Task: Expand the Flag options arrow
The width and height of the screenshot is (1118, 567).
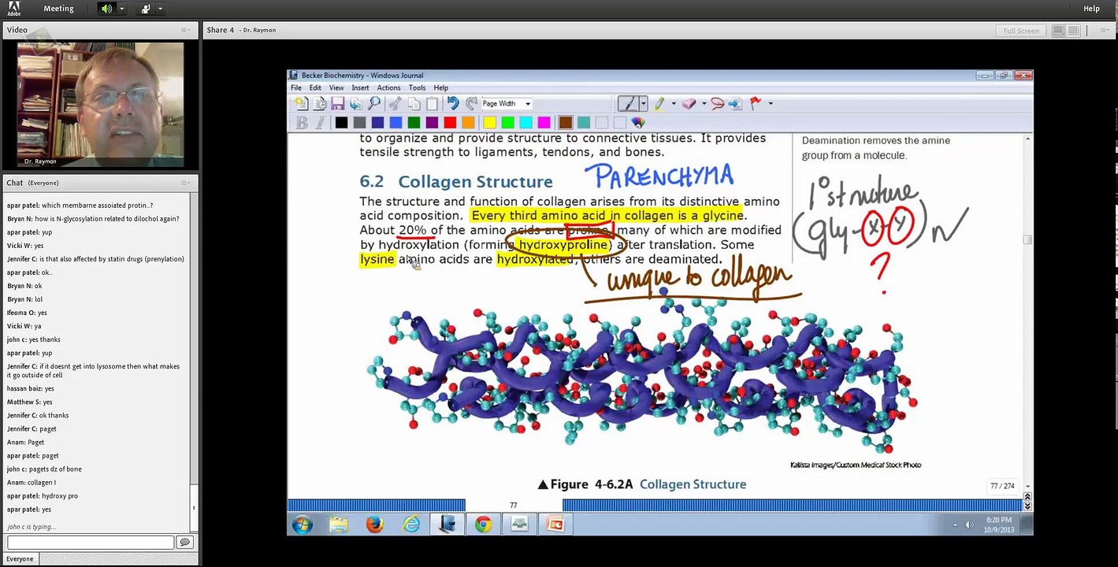Action: point(770,103)
